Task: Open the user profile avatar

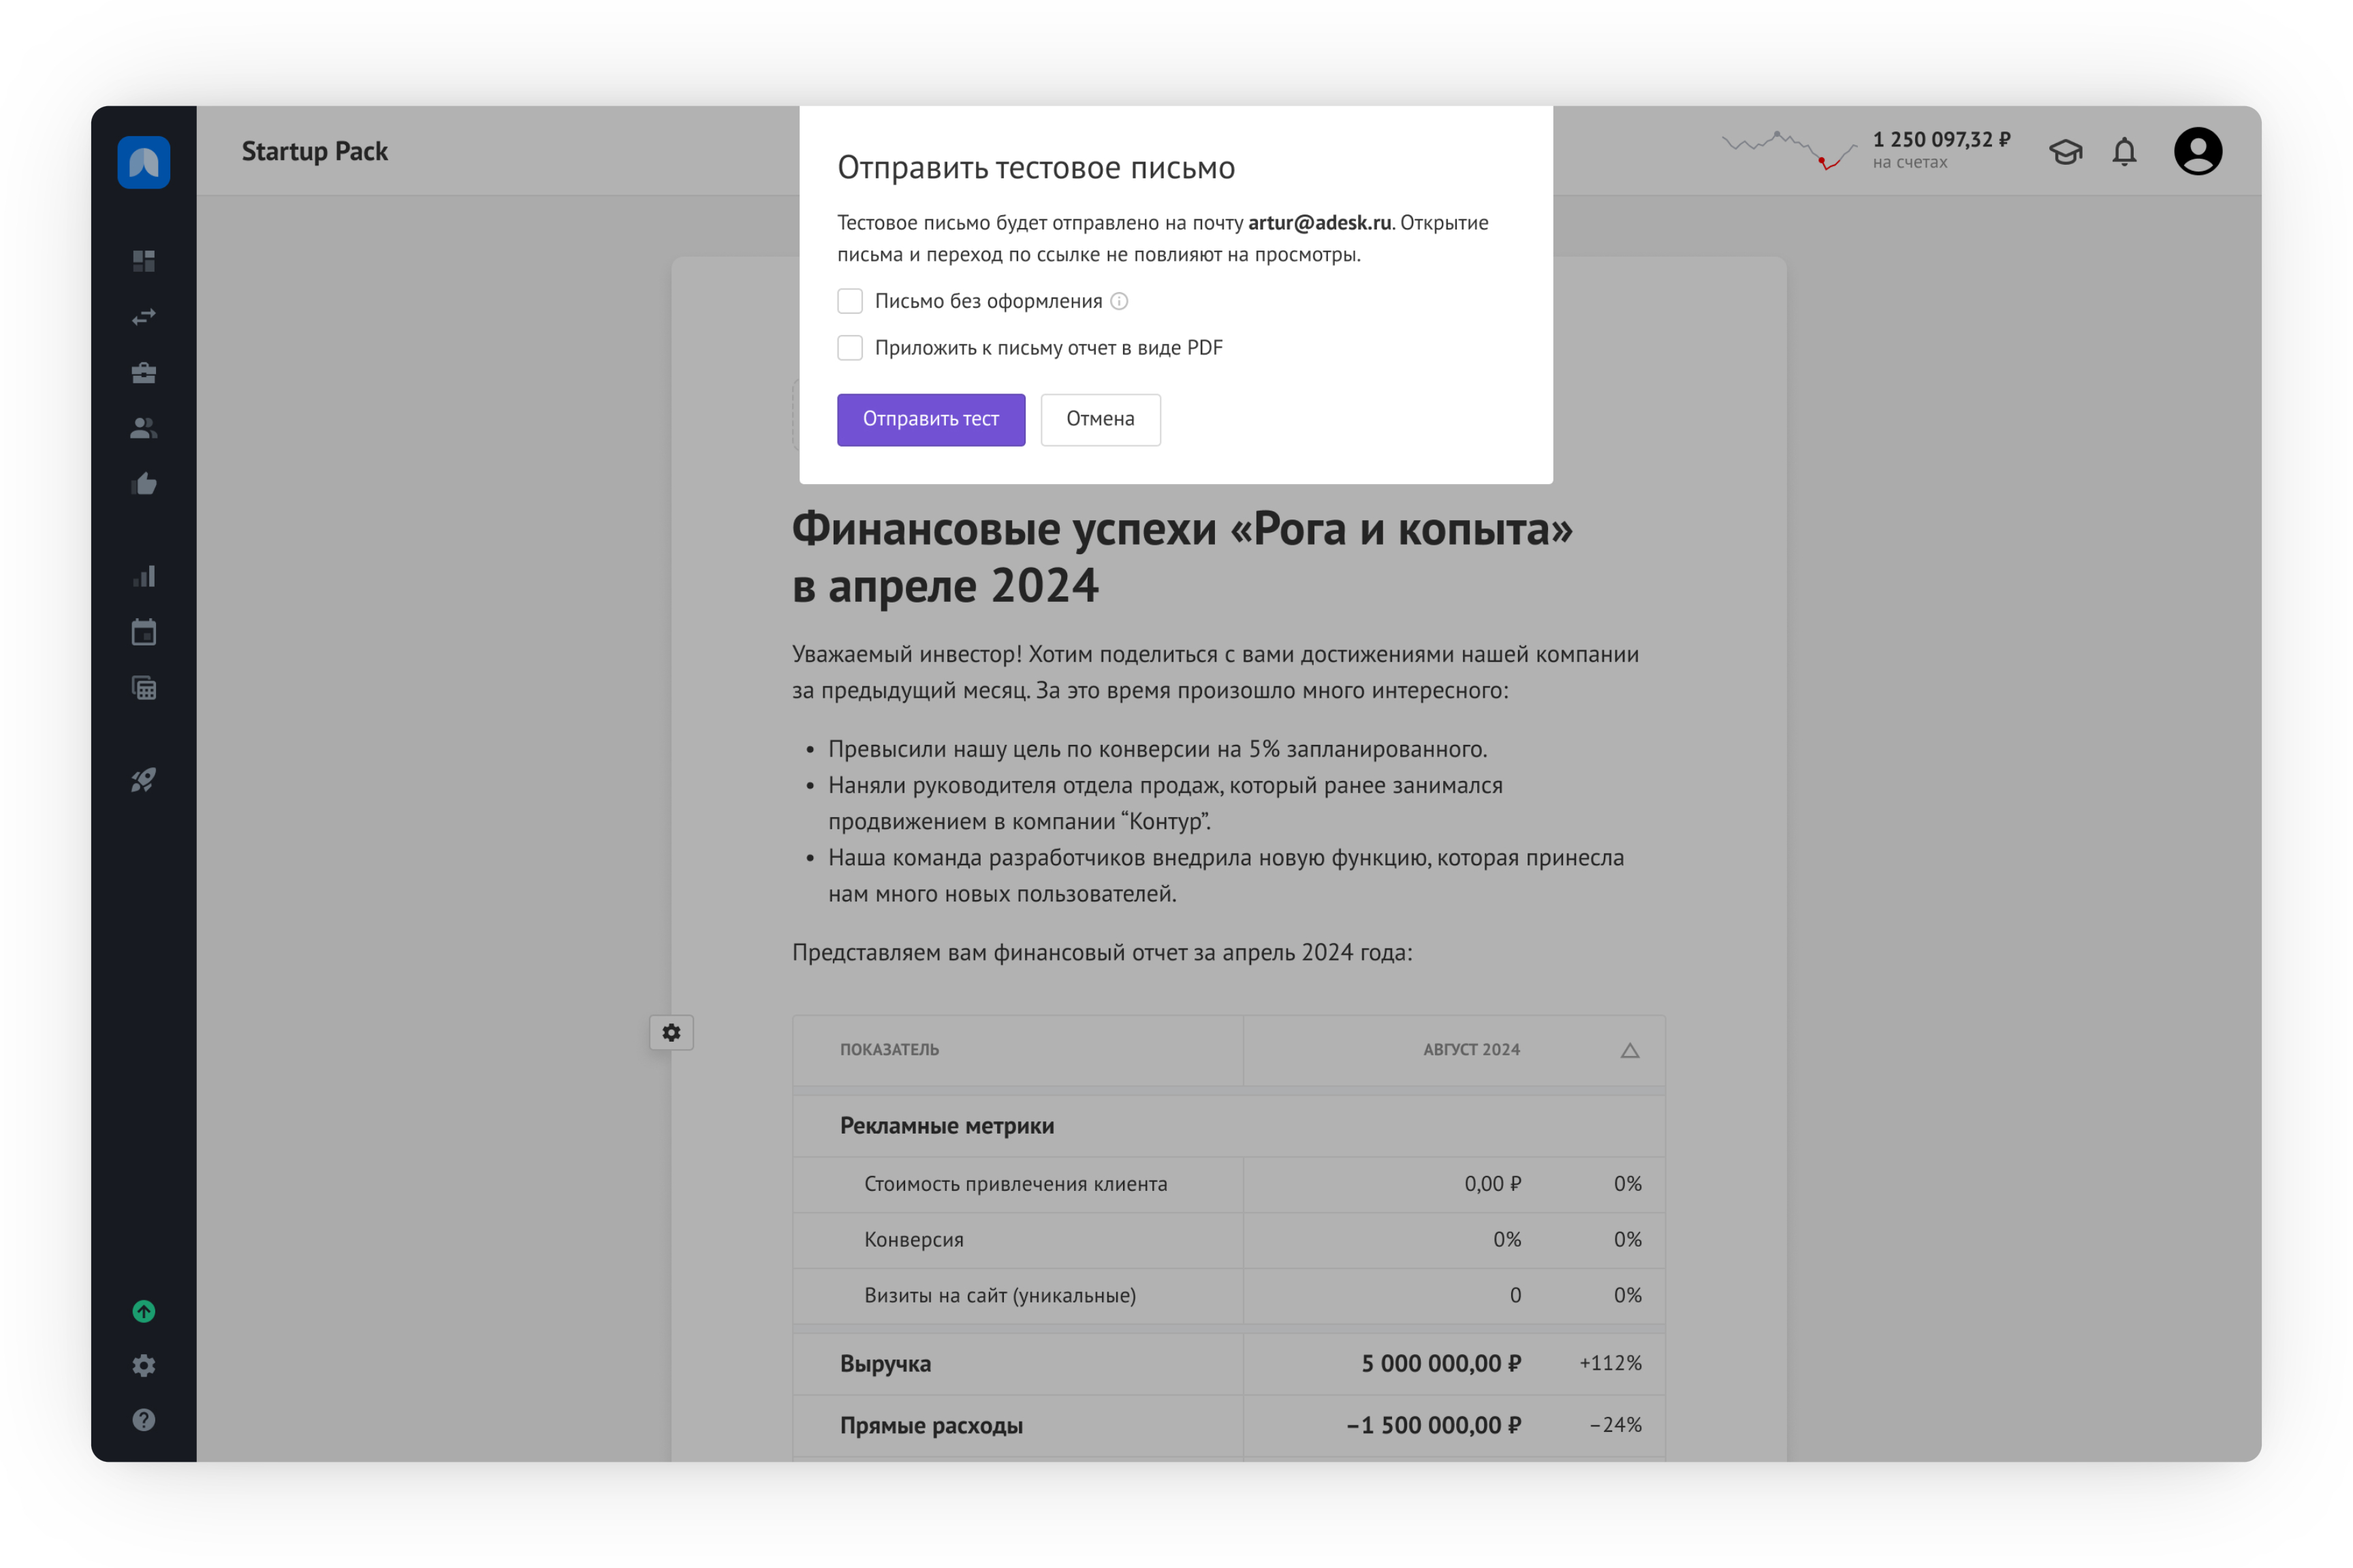Action: 2197,151
